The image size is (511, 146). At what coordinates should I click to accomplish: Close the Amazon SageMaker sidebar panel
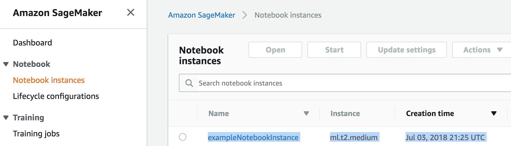[x=131, y=12]
